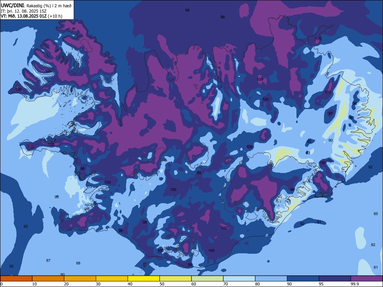Image resolution: width=383 pixels, height=287 pixels.
Task: Select the medium blue 90–95 legend swatch
Action: (x=303, y=279)
